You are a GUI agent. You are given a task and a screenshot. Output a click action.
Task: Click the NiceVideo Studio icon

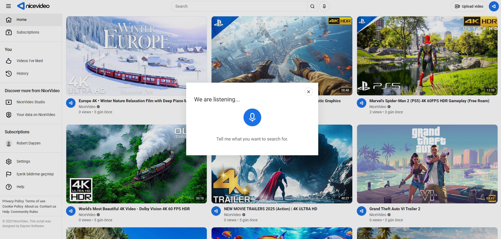click(x=9, y=102)
